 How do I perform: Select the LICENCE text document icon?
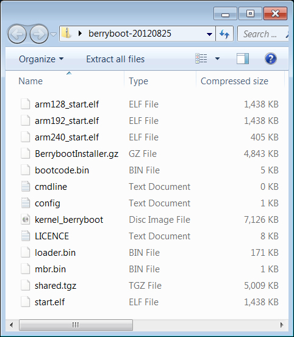(26, 236)
